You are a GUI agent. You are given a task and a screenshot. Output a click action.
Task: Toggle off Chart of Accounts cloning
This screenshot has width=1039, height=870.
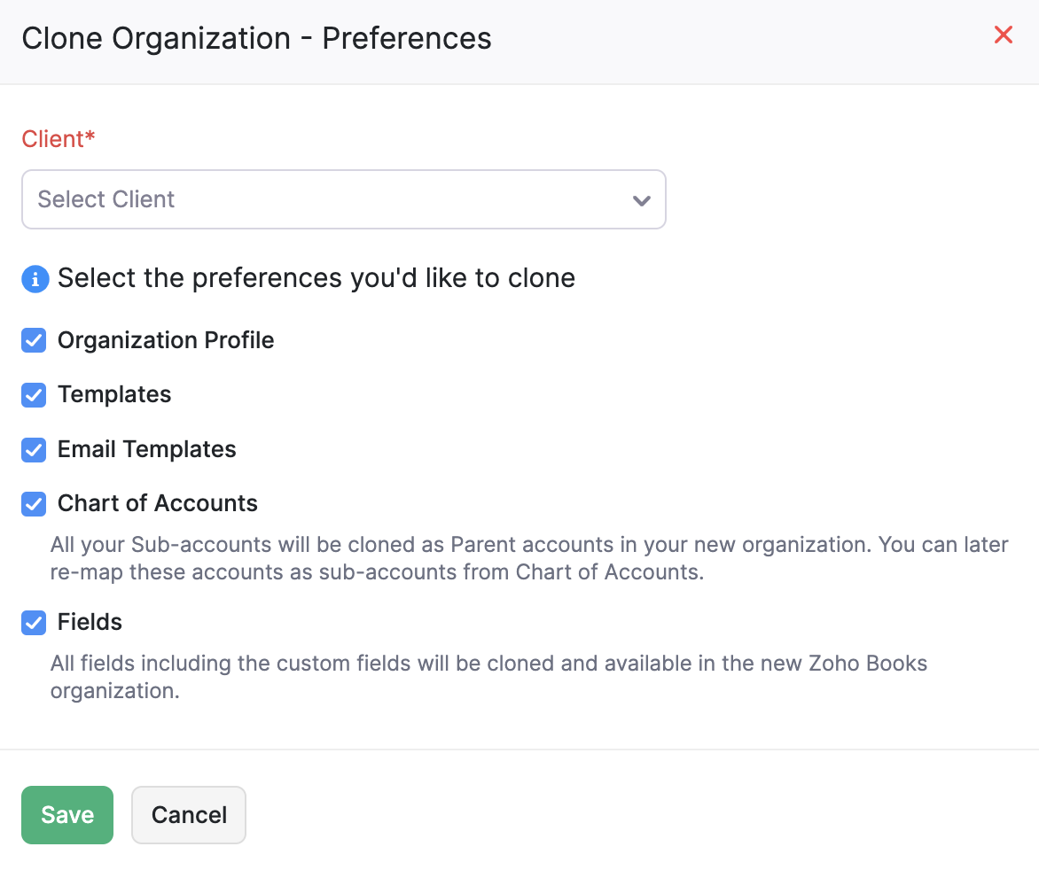pyautogui.click(x=33, y=504)
